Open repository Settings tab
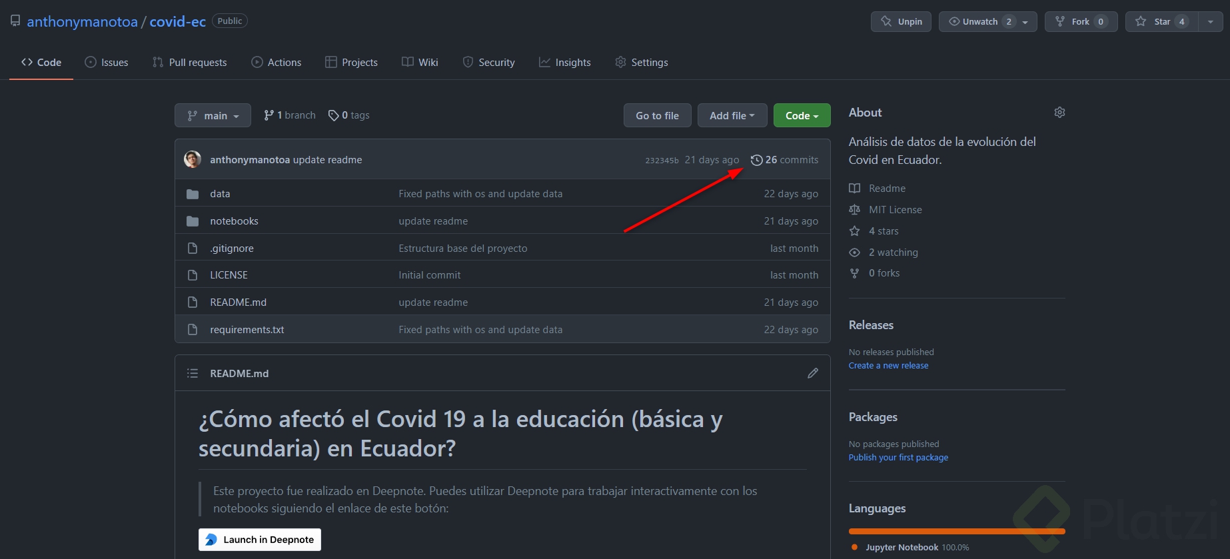Viewport: 1230px width, 559px height. (x=642, y=62)
